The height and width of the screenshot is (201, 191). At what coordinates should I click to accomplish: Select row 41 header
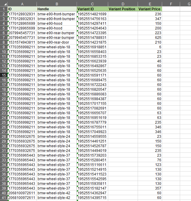coord(4,198)
